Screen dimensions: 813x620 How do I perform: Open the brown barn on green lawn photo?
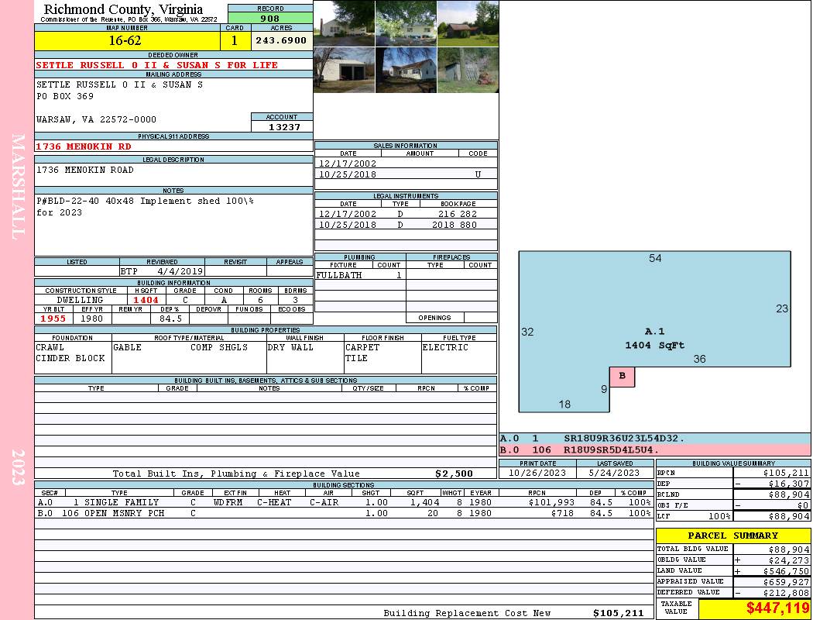[x=468, y=23]
